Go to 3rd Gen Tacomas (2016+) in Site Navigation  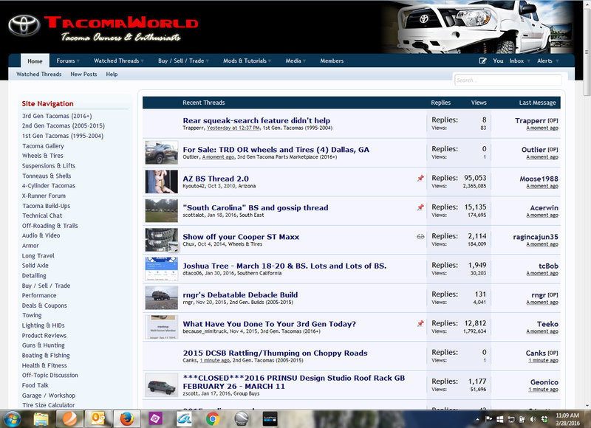click(57, 116)
